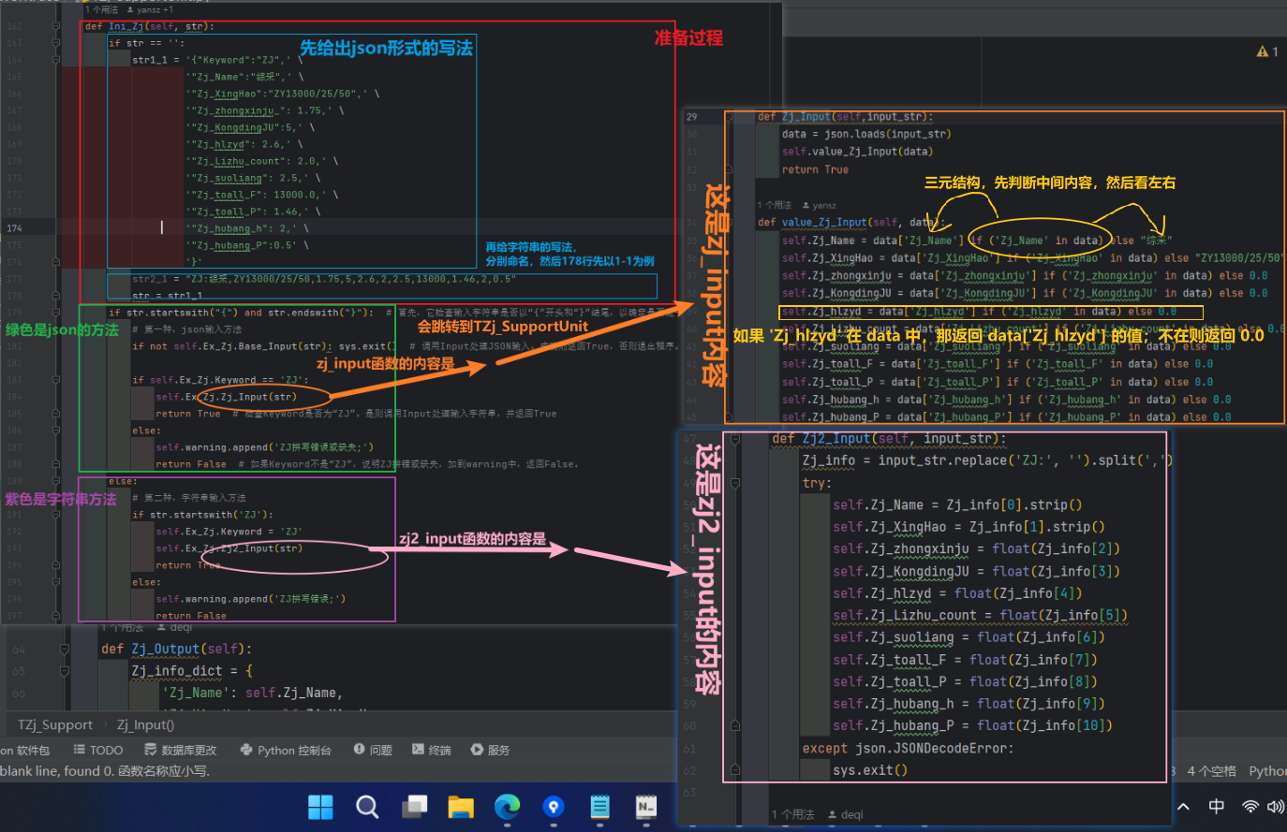Collapse def Zj2_Input fold marker line 47
The width and height of the screenshot is (1287, 832).
pos(735,439)
